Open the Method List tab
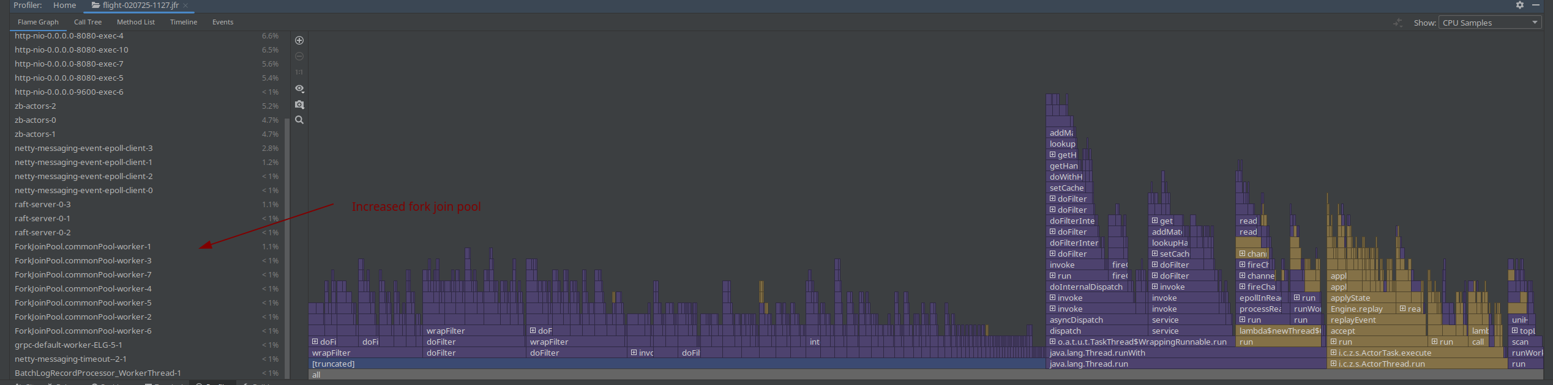Image resolution: width=1553 pixels, height=385 pixels. pyautogui.click(x=136, y=22)
